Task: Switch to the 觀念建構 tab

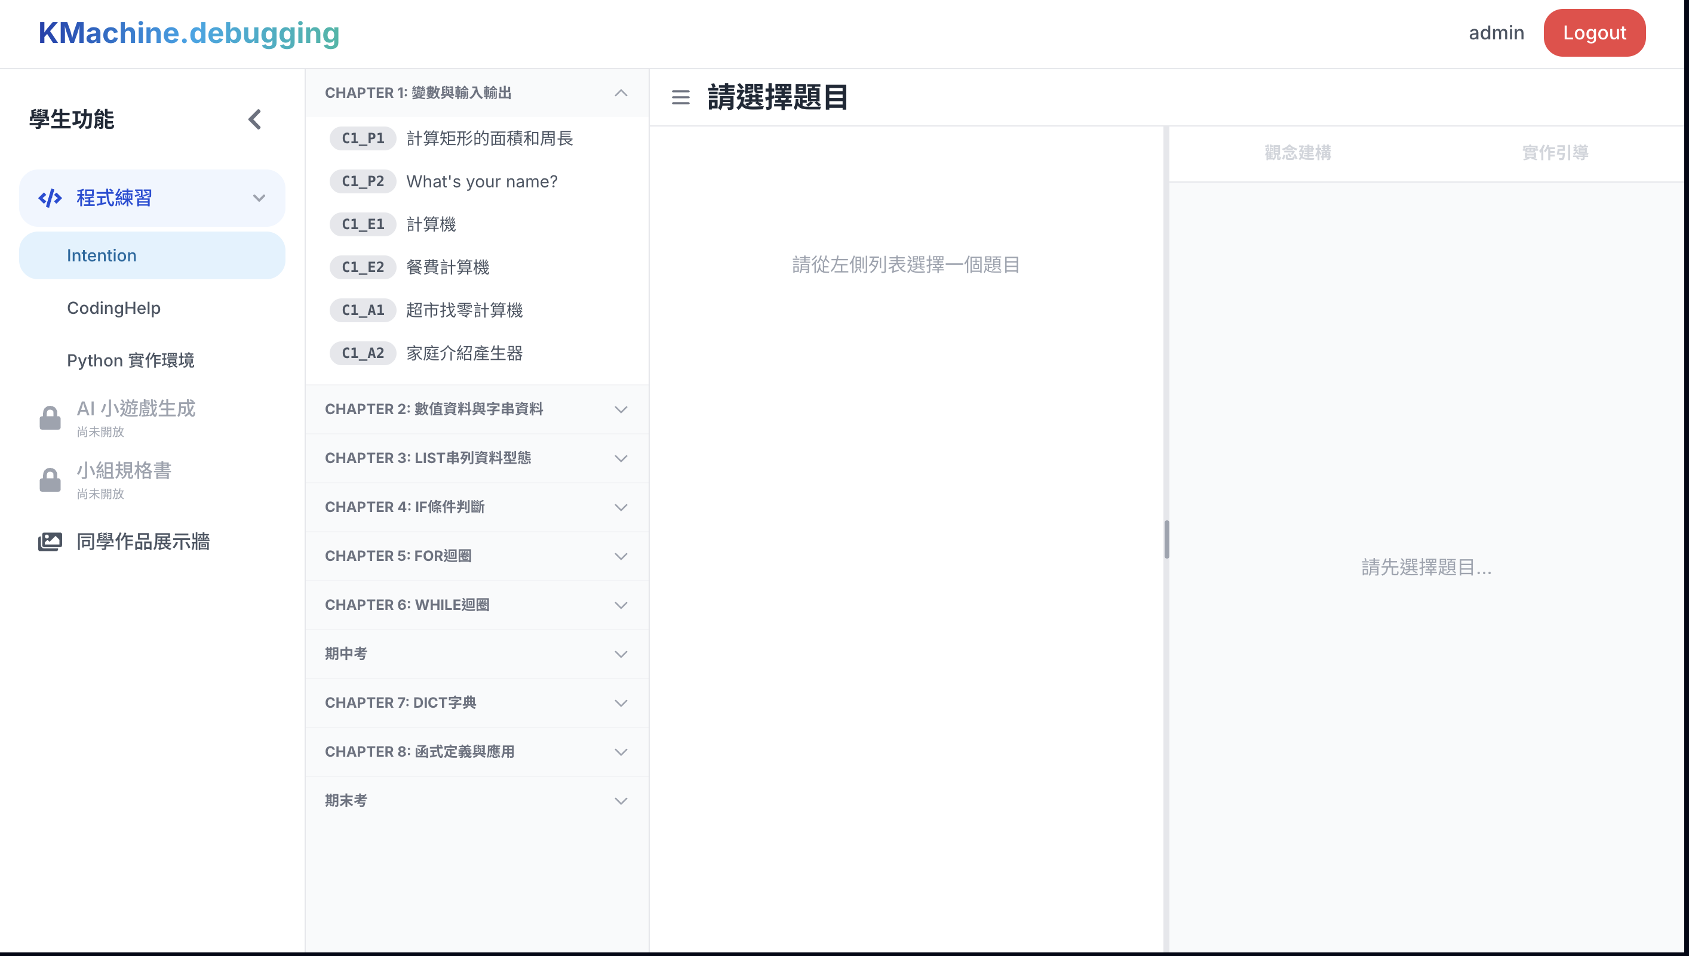Action: pyautogui.click(x=1297, y=153)
